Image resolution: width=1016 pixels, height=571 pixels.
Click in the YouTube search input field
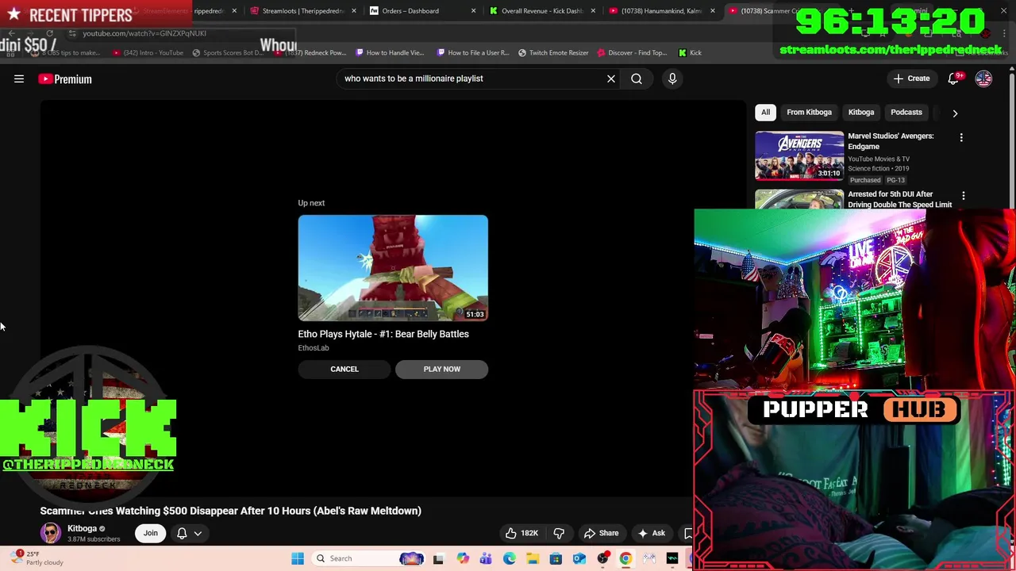pos(472,79)
